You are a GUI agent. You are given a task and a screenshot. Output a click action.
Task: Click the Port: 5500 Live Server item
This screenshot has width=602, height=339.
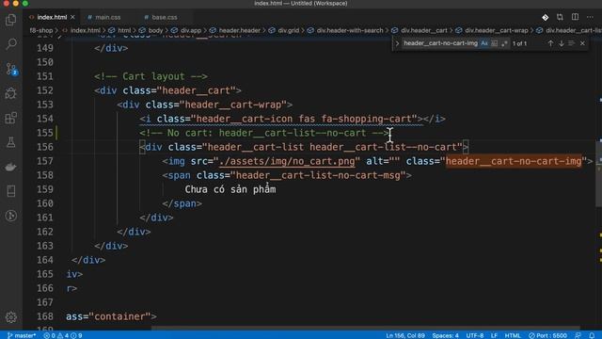pyautogui.click(x=547, y=335)
